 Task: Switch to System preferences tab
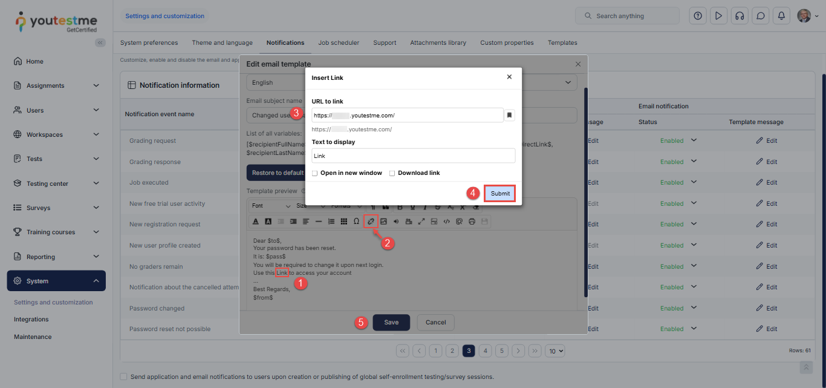[149, 43]
